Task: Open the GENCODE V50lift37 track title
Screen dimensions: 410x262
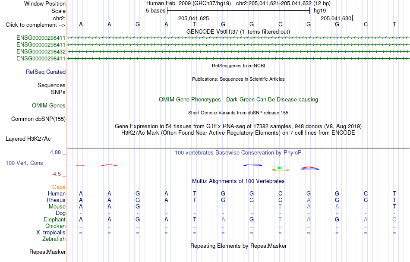Action: pos(238,32)
